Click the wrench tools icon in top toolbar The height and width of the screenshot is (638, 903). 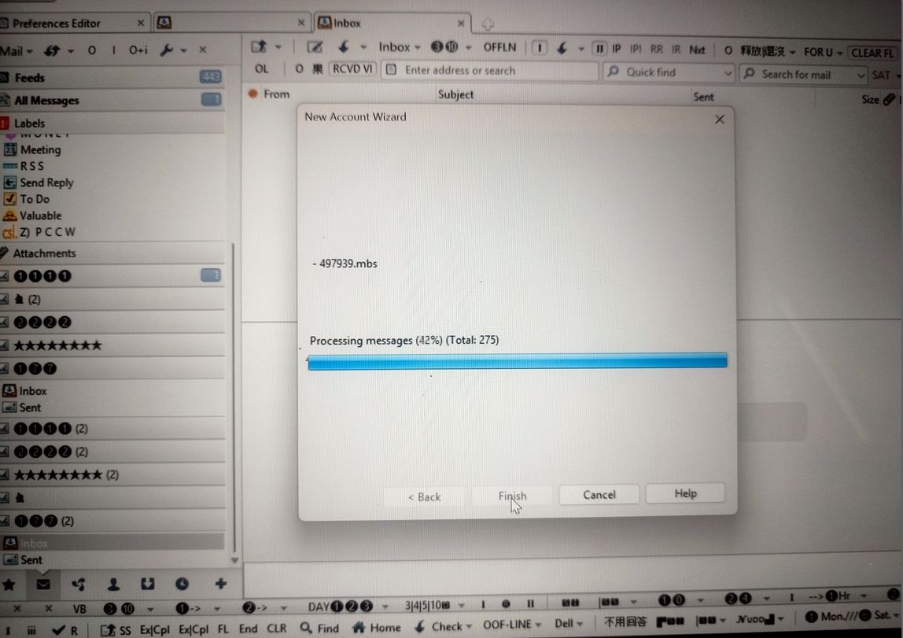166,50
